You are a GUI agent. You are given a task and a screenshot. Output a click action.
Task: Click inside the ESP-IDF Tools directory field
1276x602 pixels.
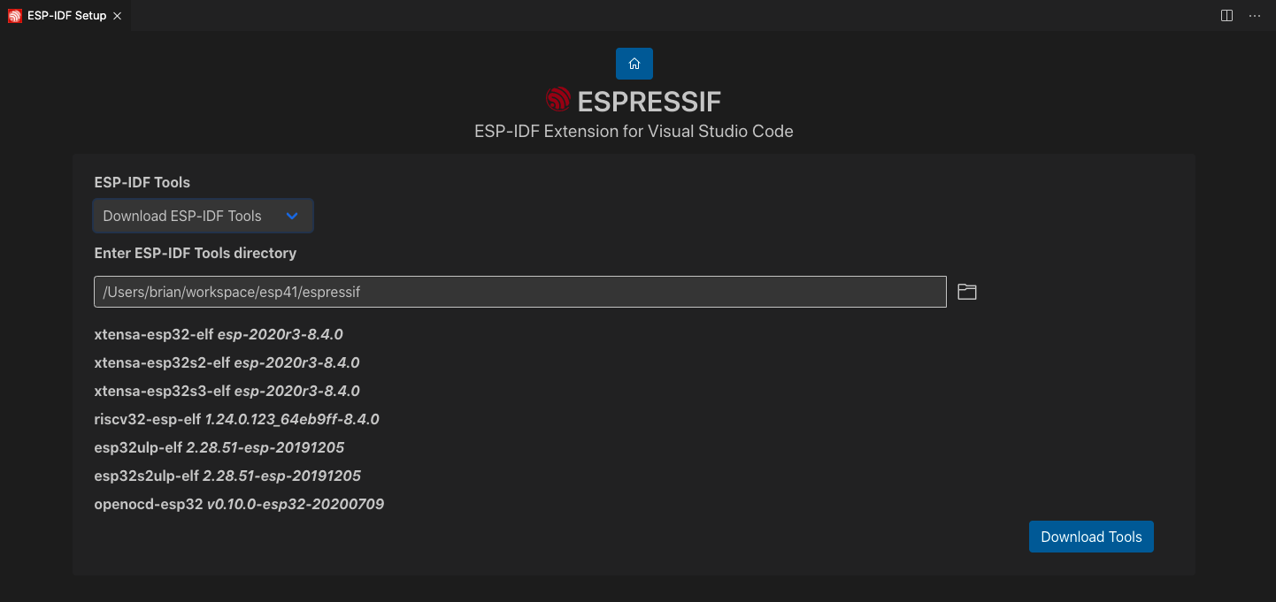(520, 292)
